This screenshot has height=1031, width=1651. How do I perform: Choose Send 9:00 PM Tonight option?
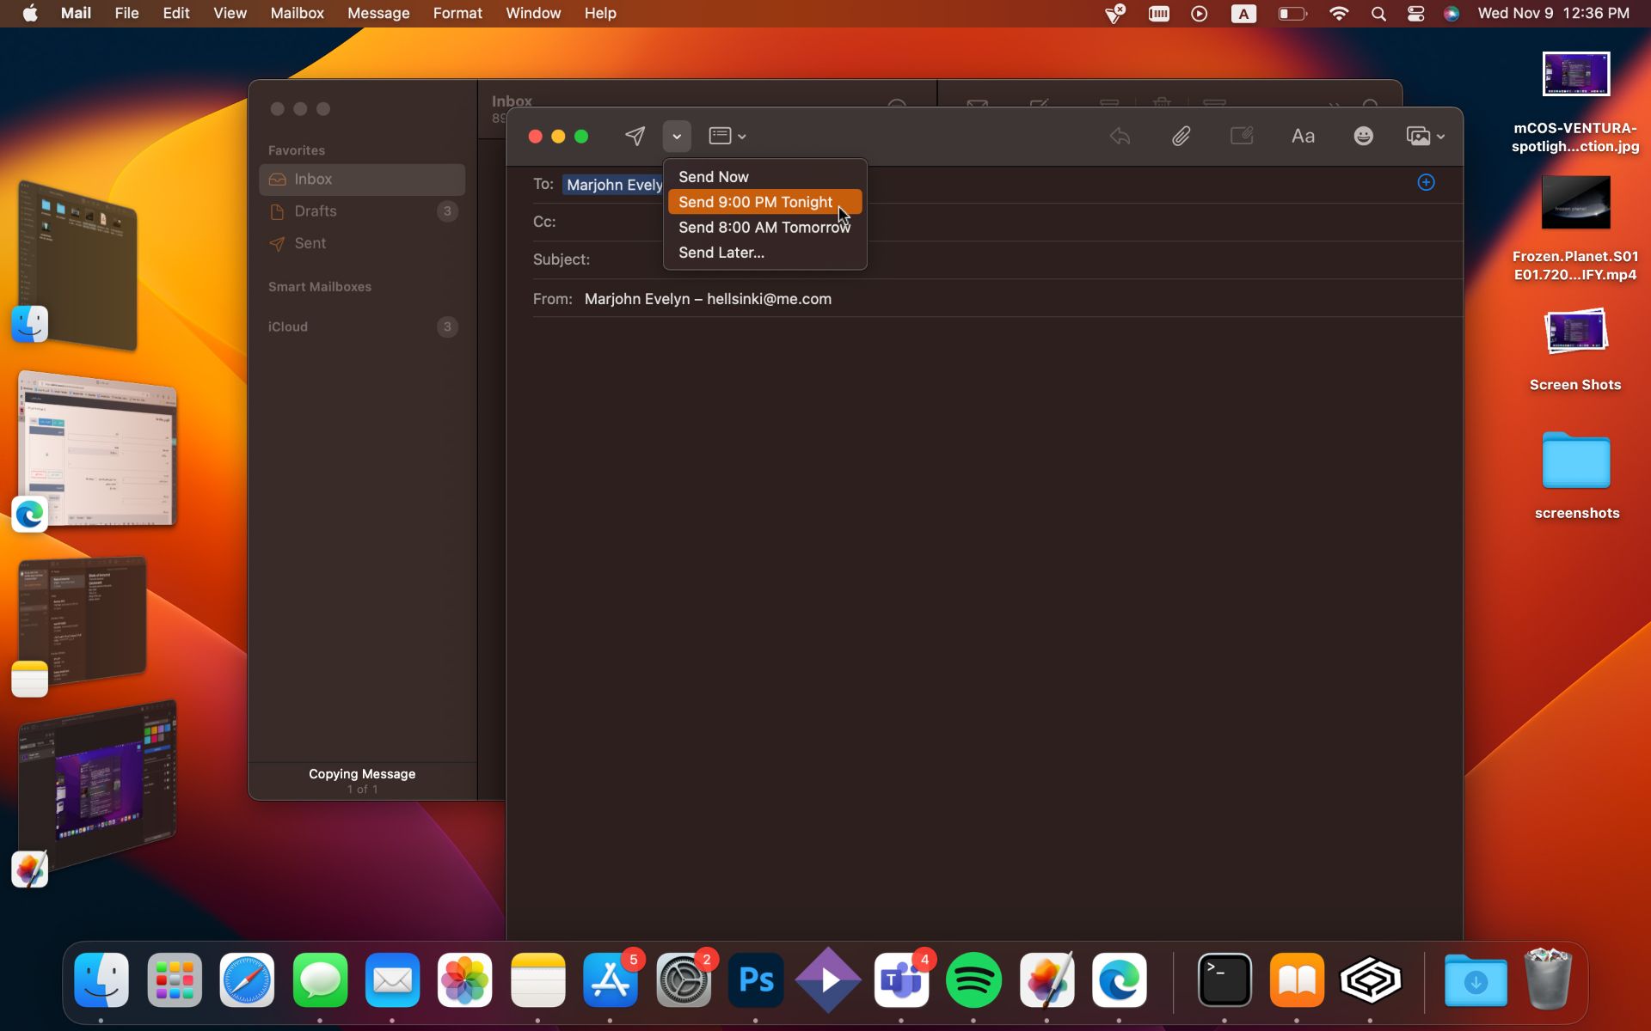pyautogui.click(x=755, y=202)
